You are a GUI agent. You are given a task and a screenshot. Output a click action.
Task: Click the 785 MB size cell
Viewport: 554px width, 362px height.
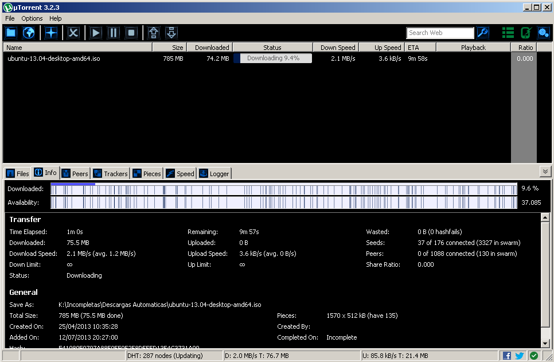(173, 59)
